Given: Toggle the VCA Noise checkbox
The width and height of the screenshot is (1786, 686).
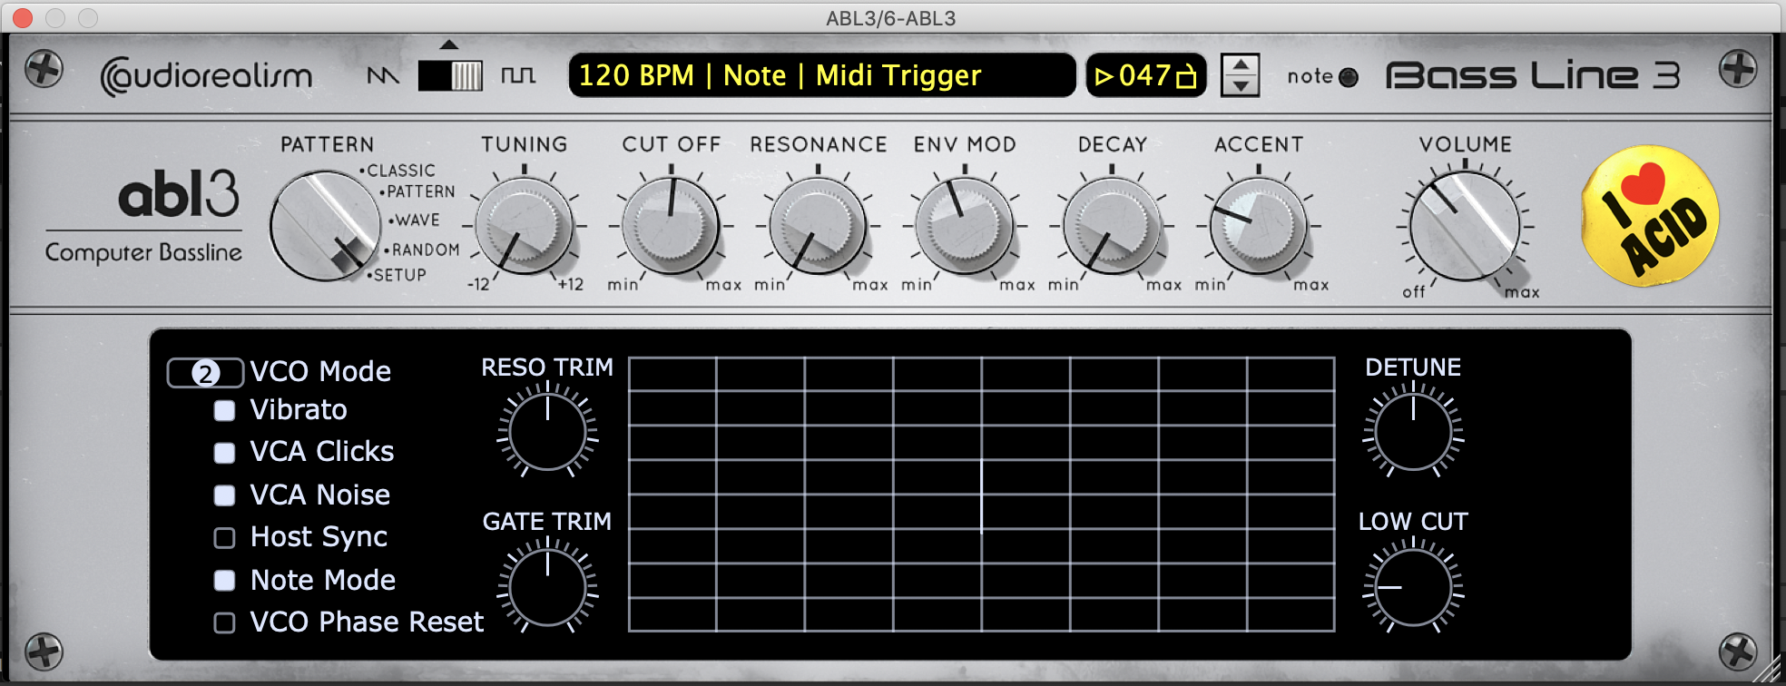Looking at the screenshot, I should coord(224,495).
